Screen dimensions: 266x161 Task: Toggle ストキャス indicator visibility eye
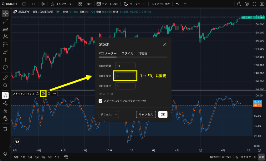coord(38,94)
